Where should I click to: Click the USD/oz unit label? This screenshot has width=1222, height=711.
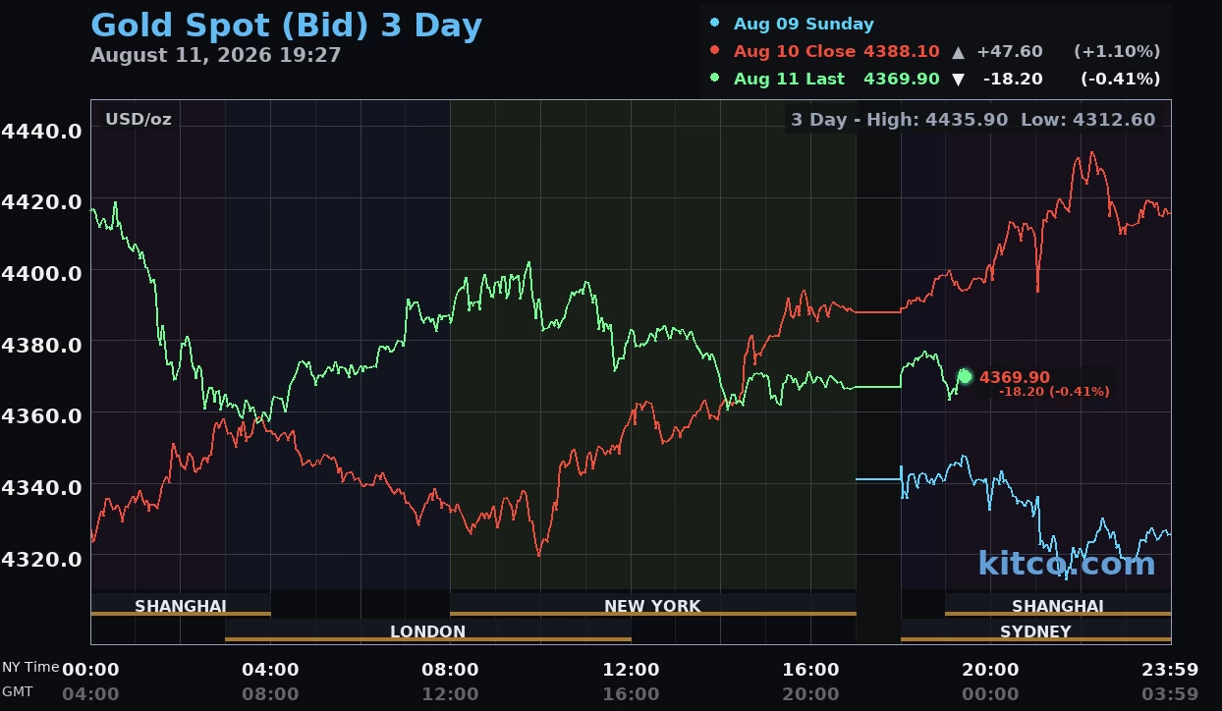[139, 120]
